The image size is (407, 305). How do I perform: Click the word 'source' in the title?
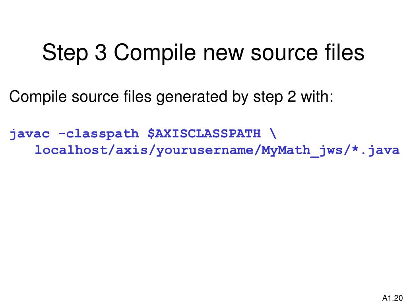pyautogui.click(x=284, y=53)
